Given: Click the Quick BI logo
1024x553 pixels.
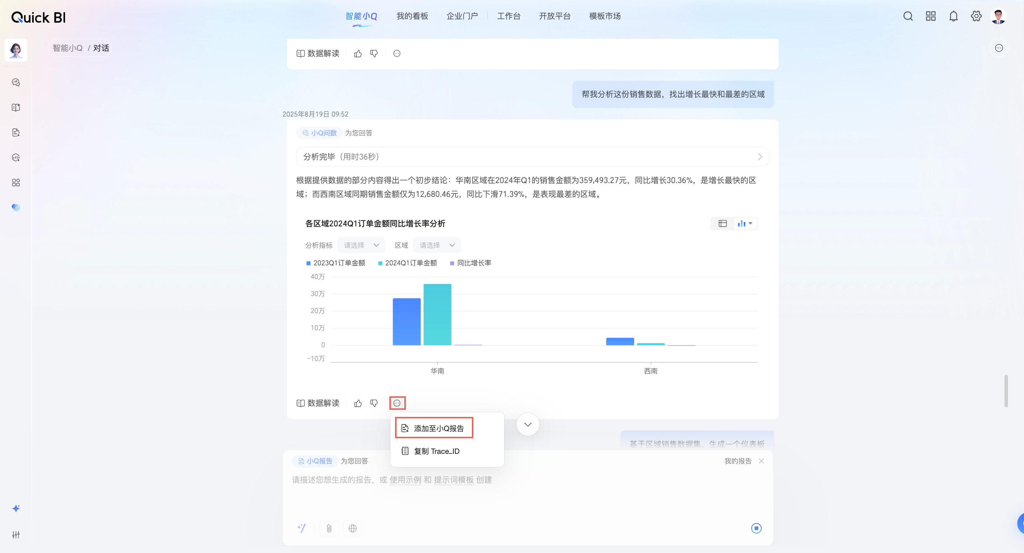Looking at the screenshot, I should pyautogui.click(x=38, y=17).
